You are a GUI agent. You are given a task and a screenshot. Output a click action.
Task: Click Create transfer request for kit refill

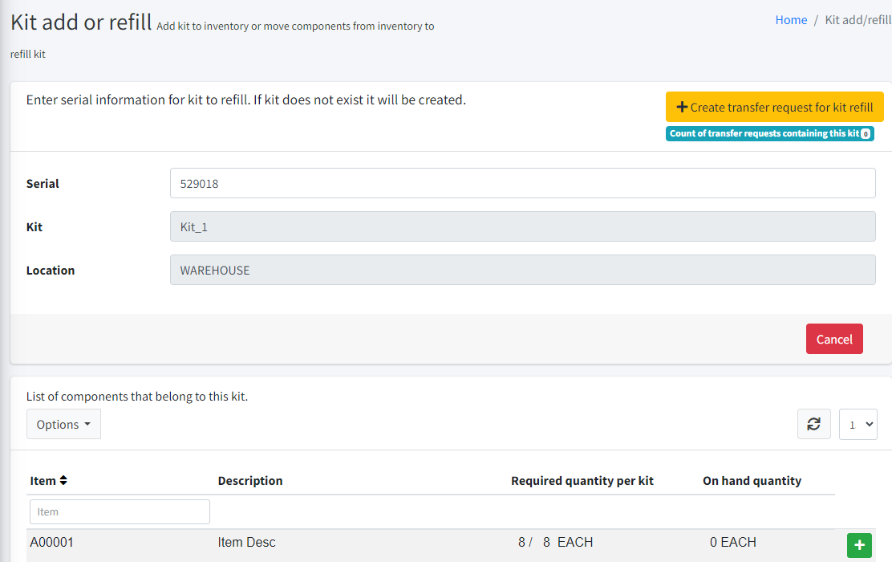[774, 107]
